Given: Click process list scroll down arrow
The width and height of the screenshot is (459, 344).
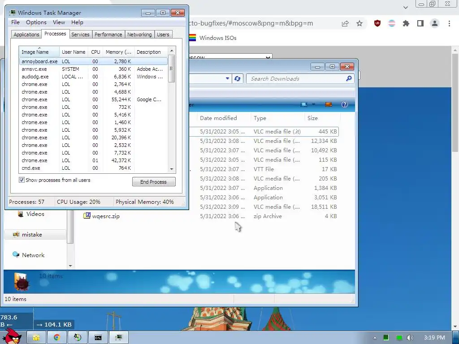Looking at the screenshot, I should point(172,169).
